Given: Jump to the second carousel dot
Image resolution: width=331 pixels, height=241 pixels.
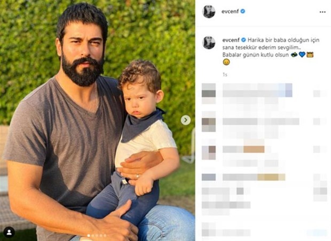Looking at the screenshot, I should pyautogui.click(x=93, y=236).
